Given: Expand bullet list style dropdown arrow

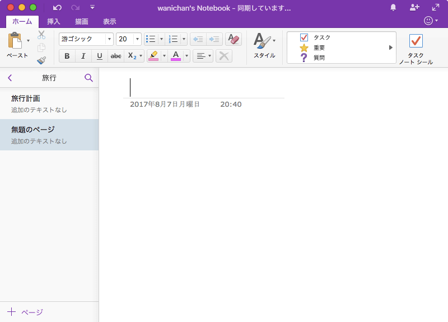Looking at the screenshot, I should (161, 39).
